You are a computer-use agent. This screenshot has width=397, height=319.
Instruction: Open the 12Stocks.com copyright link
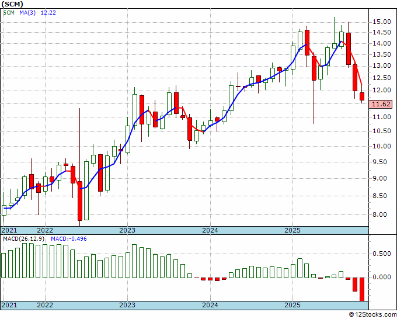(372, 315)
